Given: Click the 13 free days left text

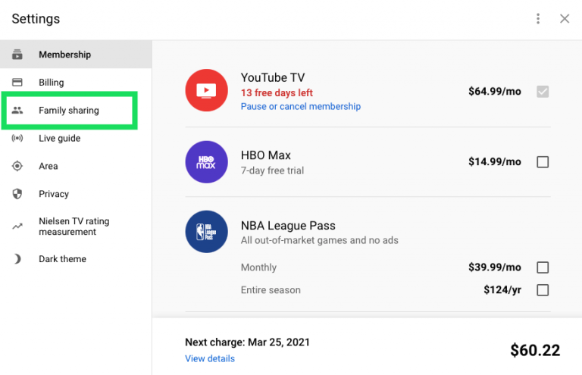Looking at the screenshot, I should coord(277,92).
